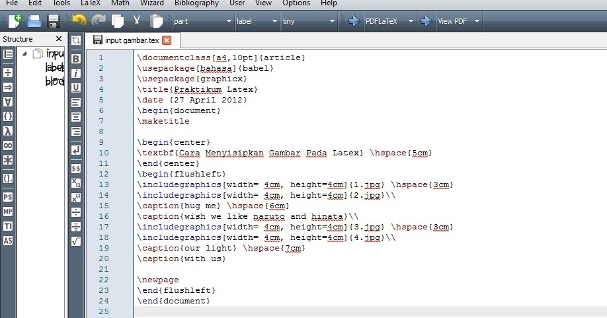The width and height of the screenshot is (607, 318).
Task: Open the relation symbols panel (÷)
Action: tap(8, 72)
